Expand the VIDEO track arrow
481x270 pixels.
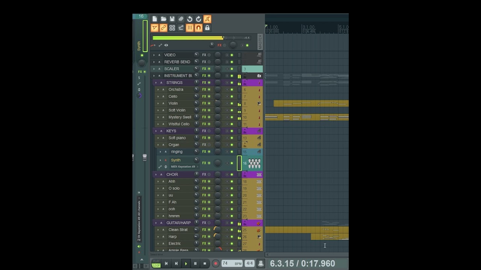(x=154, y=55)
